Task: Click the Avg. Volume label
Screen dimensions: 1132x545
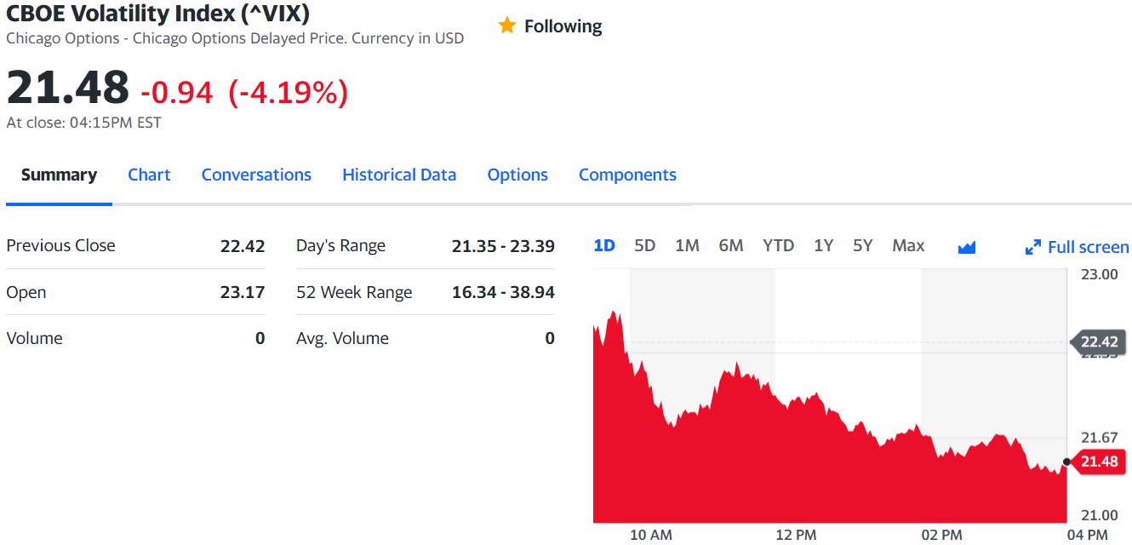Action: coord(342,338)
